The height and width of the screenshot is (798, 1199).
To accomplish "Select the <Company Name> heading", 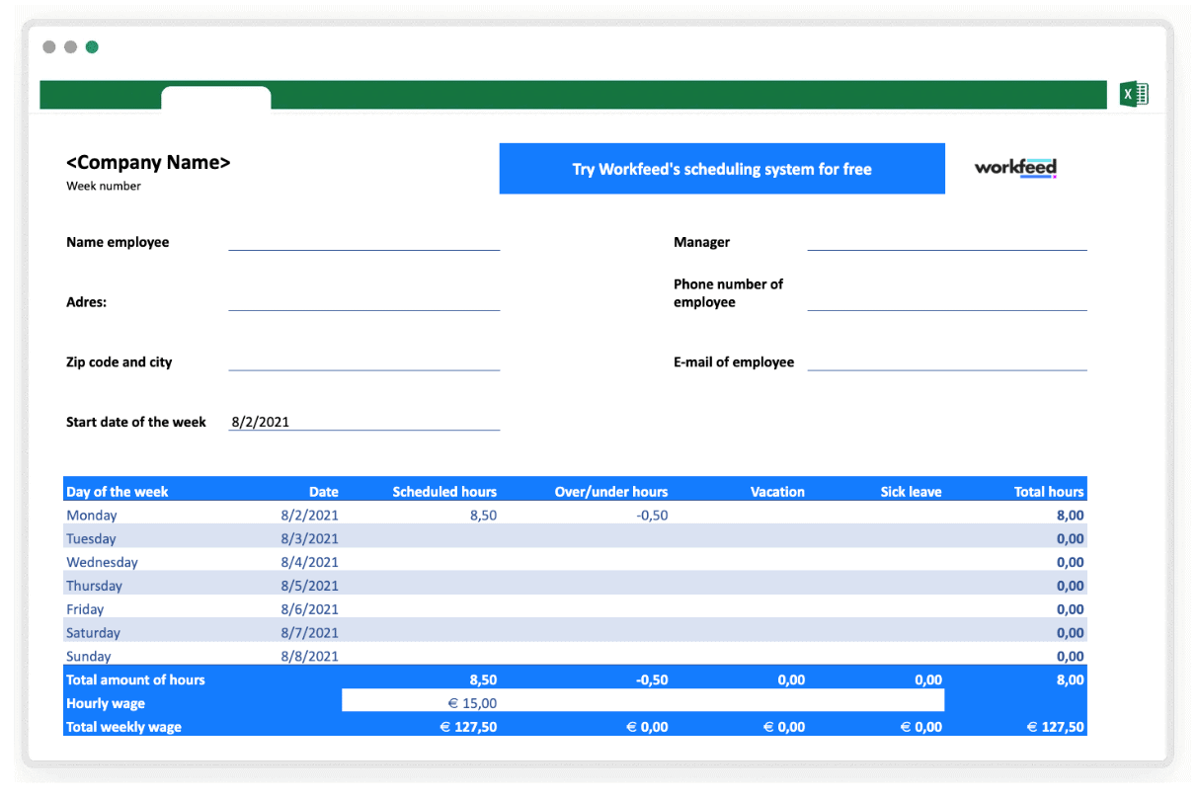I will [x=148, y=163].
